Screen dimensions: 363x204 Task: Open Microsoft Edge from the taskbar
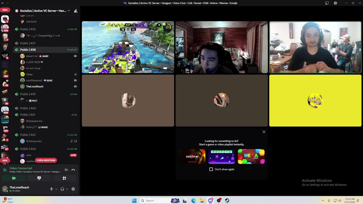[193, 201]
